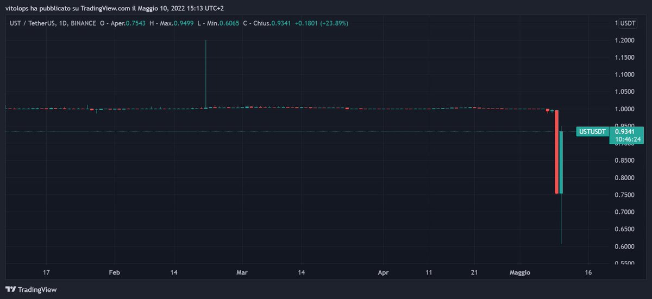
Task: Click the 1.0000 price axis label
Action: [x=624, y=109]
